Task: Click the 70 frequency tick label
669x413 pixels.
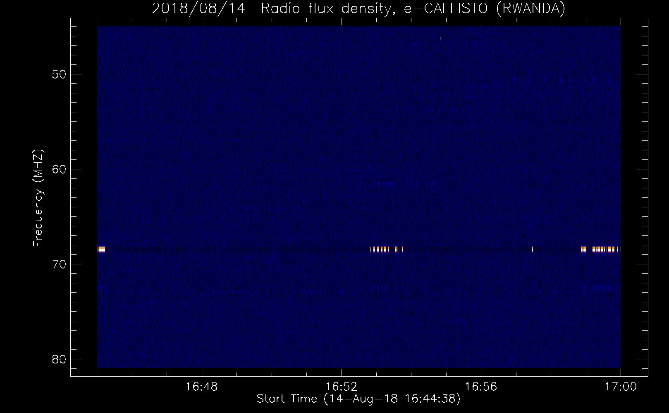Action: [59, 264]
